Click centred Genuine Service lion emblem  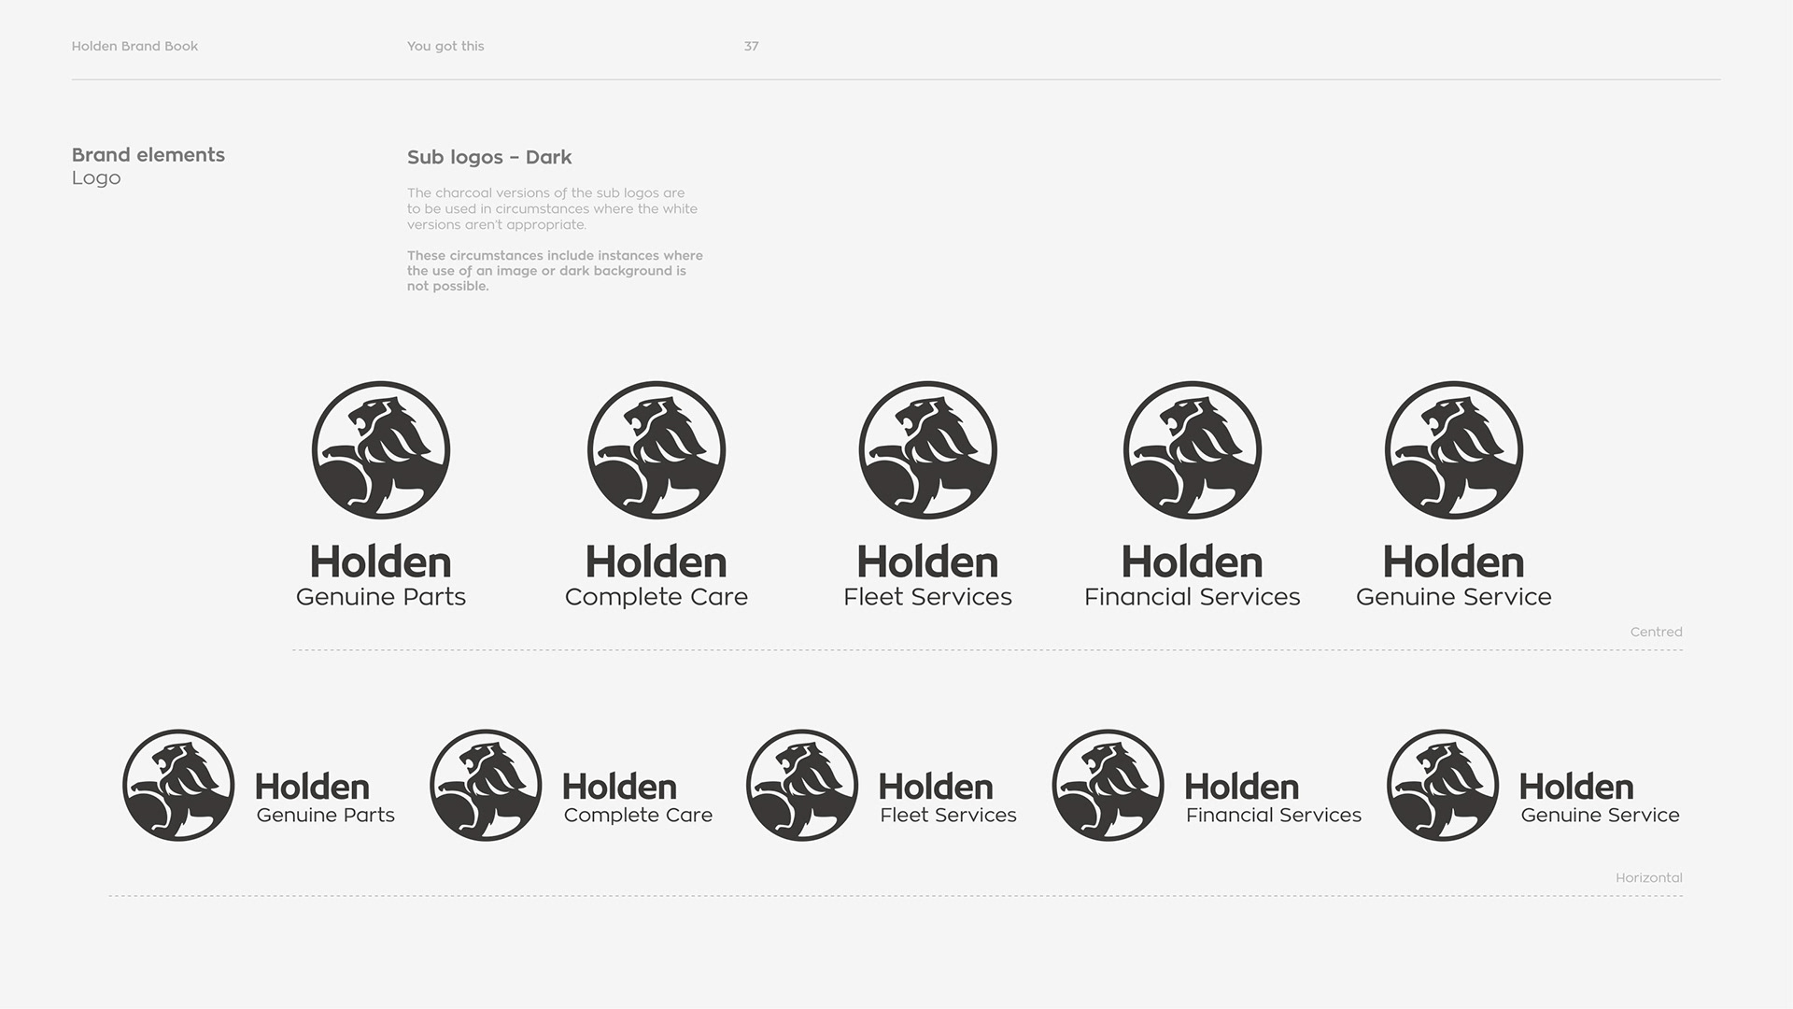(1454, 450)
